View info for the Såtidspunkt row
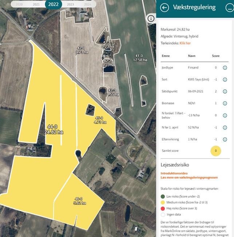 [225, 92]
